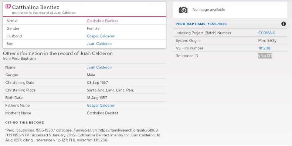Open the Peru Baptisms, 1556-1930 collection heading
The width and height of the screenshot is (292, 146).
(201, 24)
